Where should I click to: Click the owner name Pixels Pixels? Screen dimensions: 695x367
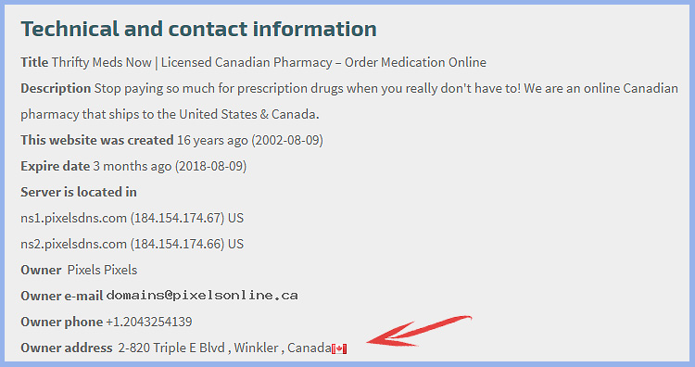point(102,270)
